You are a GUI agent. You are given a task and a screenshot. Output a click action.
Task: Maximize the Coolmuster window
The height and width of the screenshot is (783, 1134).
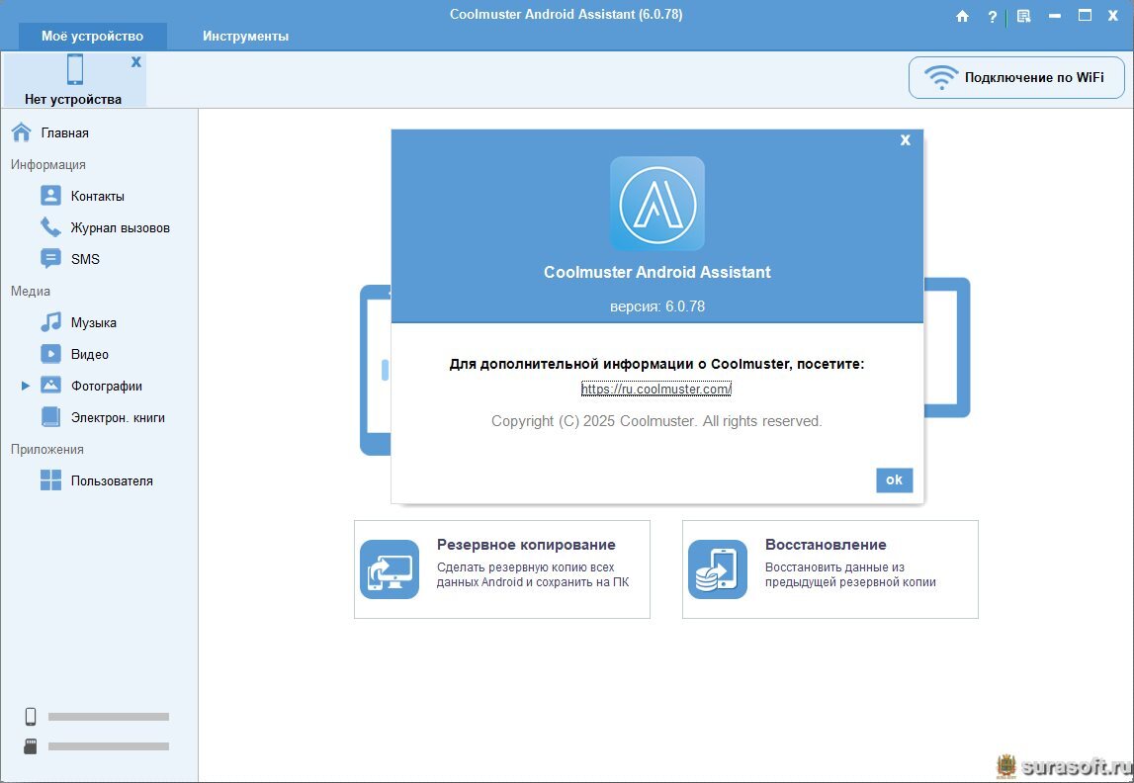click(x=1085, y=15)
